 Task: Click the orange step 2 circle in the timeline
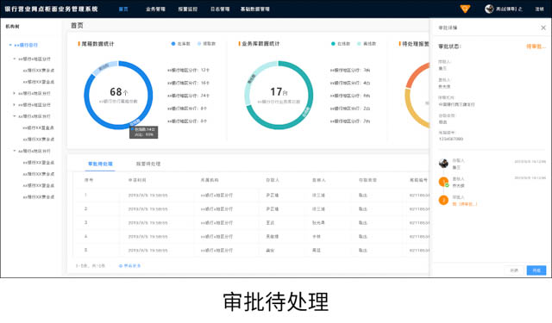443,200
